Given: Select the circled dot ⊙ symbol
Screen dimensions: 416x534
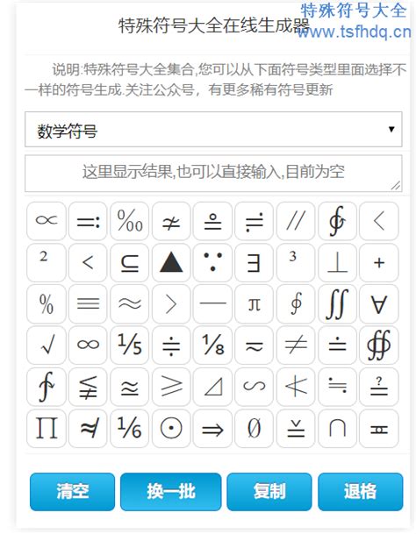Looking at the screenshot, I should click(171, 429).
